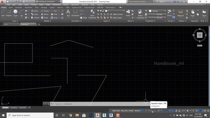
Task: Switch to the Parametric ribbon tab
Action: (x=29, y=8)
